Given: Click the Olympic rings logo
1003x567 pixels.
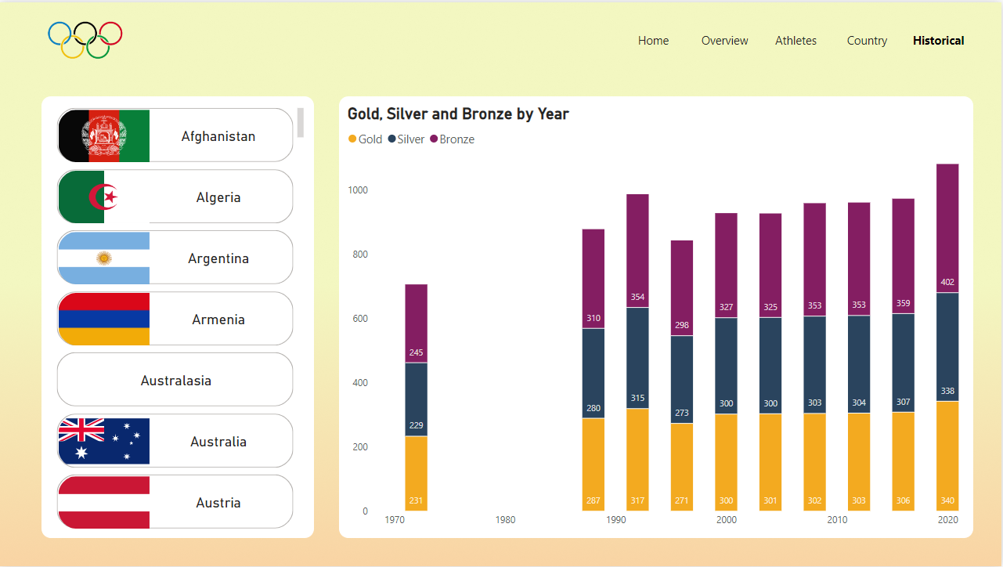Looking at the screenshot, I should click(85, 40).
